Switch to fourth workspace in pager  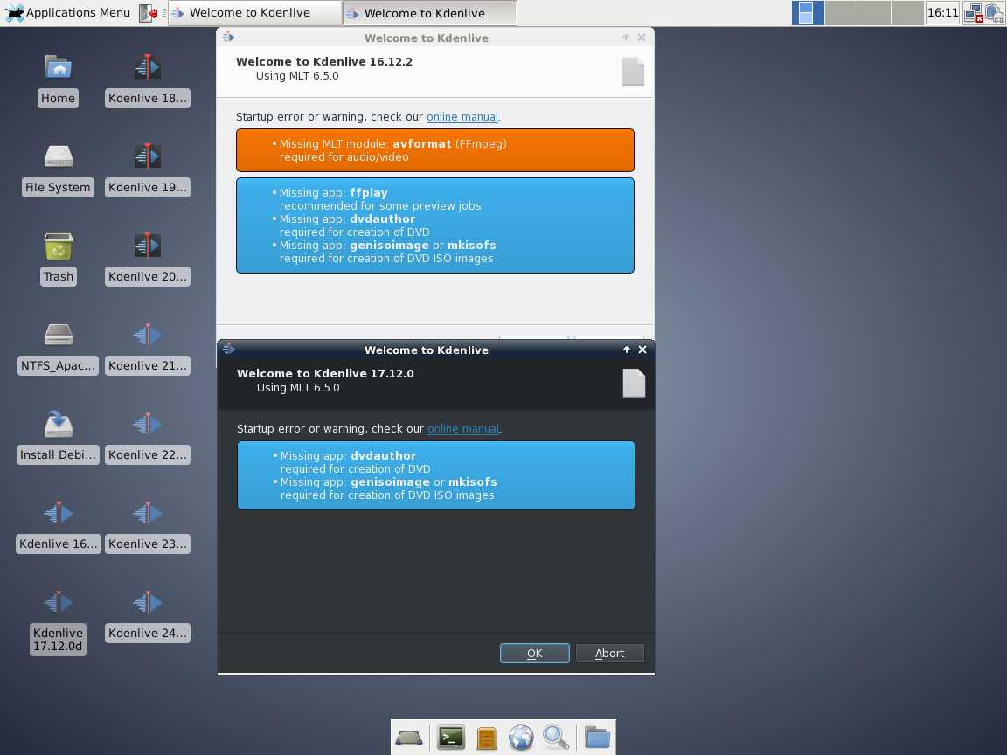click(x=907, y=13)
